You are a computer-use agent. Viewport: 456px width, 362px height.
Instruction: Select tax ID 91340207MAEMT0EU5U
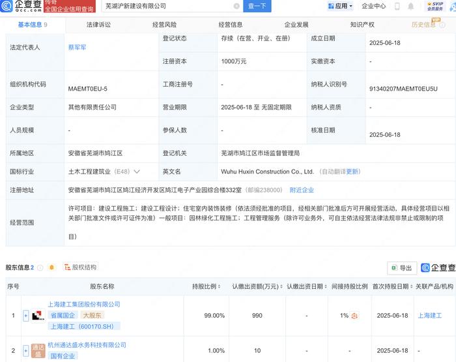[x=403, y=89]
